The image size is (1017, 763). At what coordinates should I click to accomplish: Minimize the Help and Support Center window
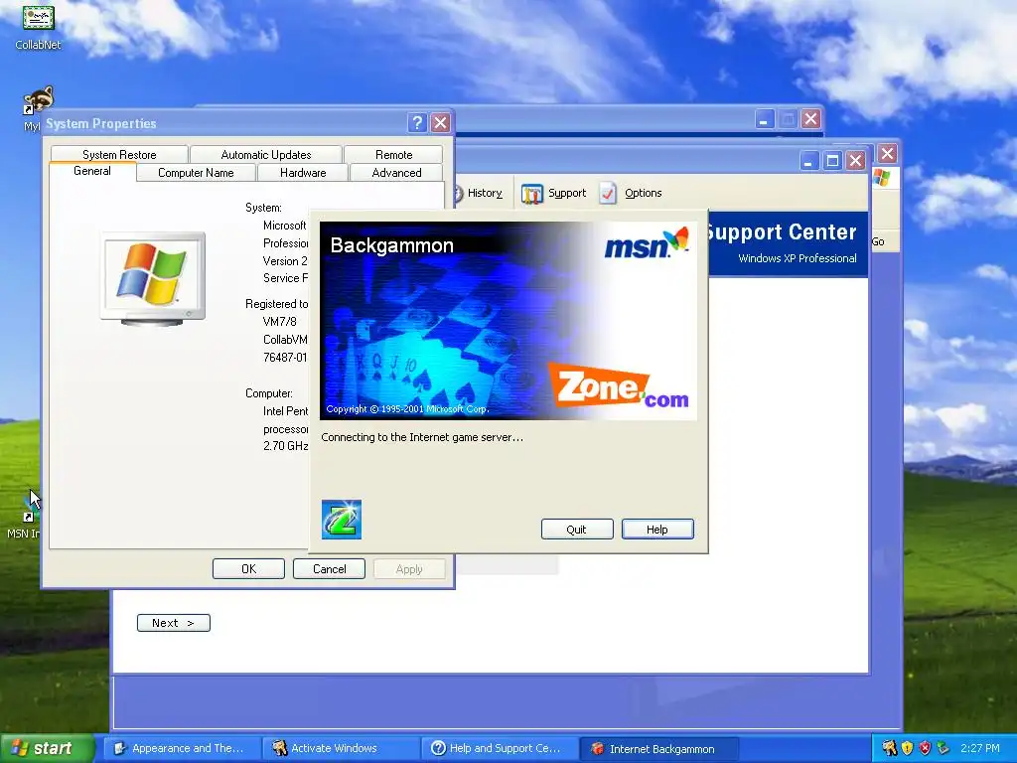coord(808,160)
